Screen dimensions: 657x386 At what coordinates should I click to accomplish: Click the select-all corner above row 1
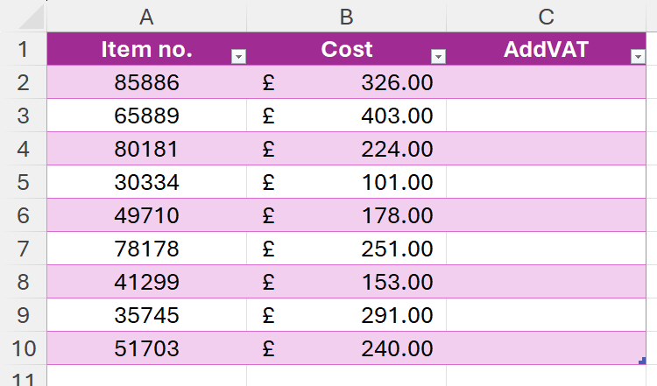(23, 16)
